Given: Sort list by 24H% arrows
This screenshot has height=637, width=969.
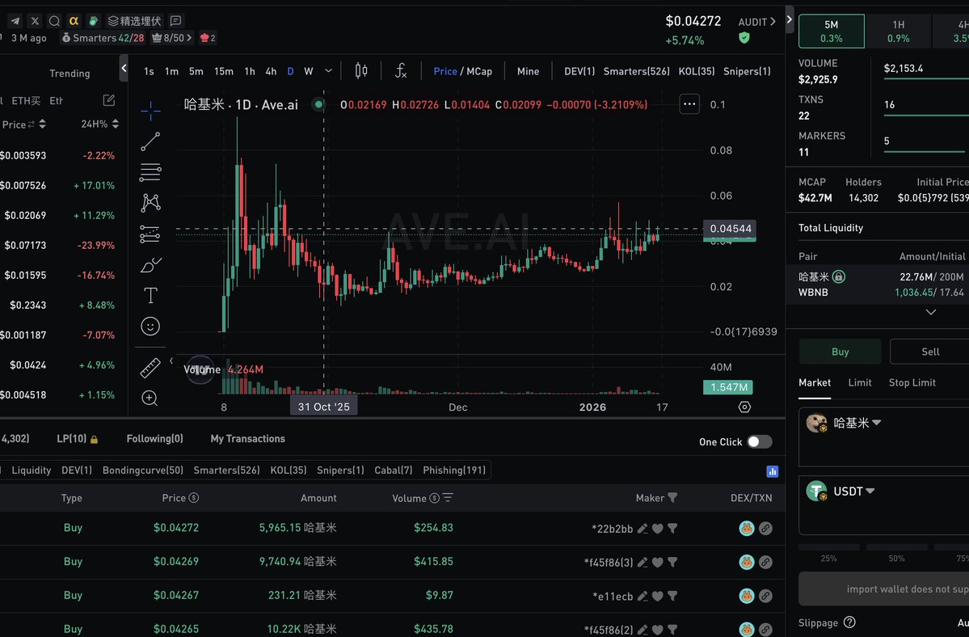Looking at the screenshot, I should pos(115,124).
